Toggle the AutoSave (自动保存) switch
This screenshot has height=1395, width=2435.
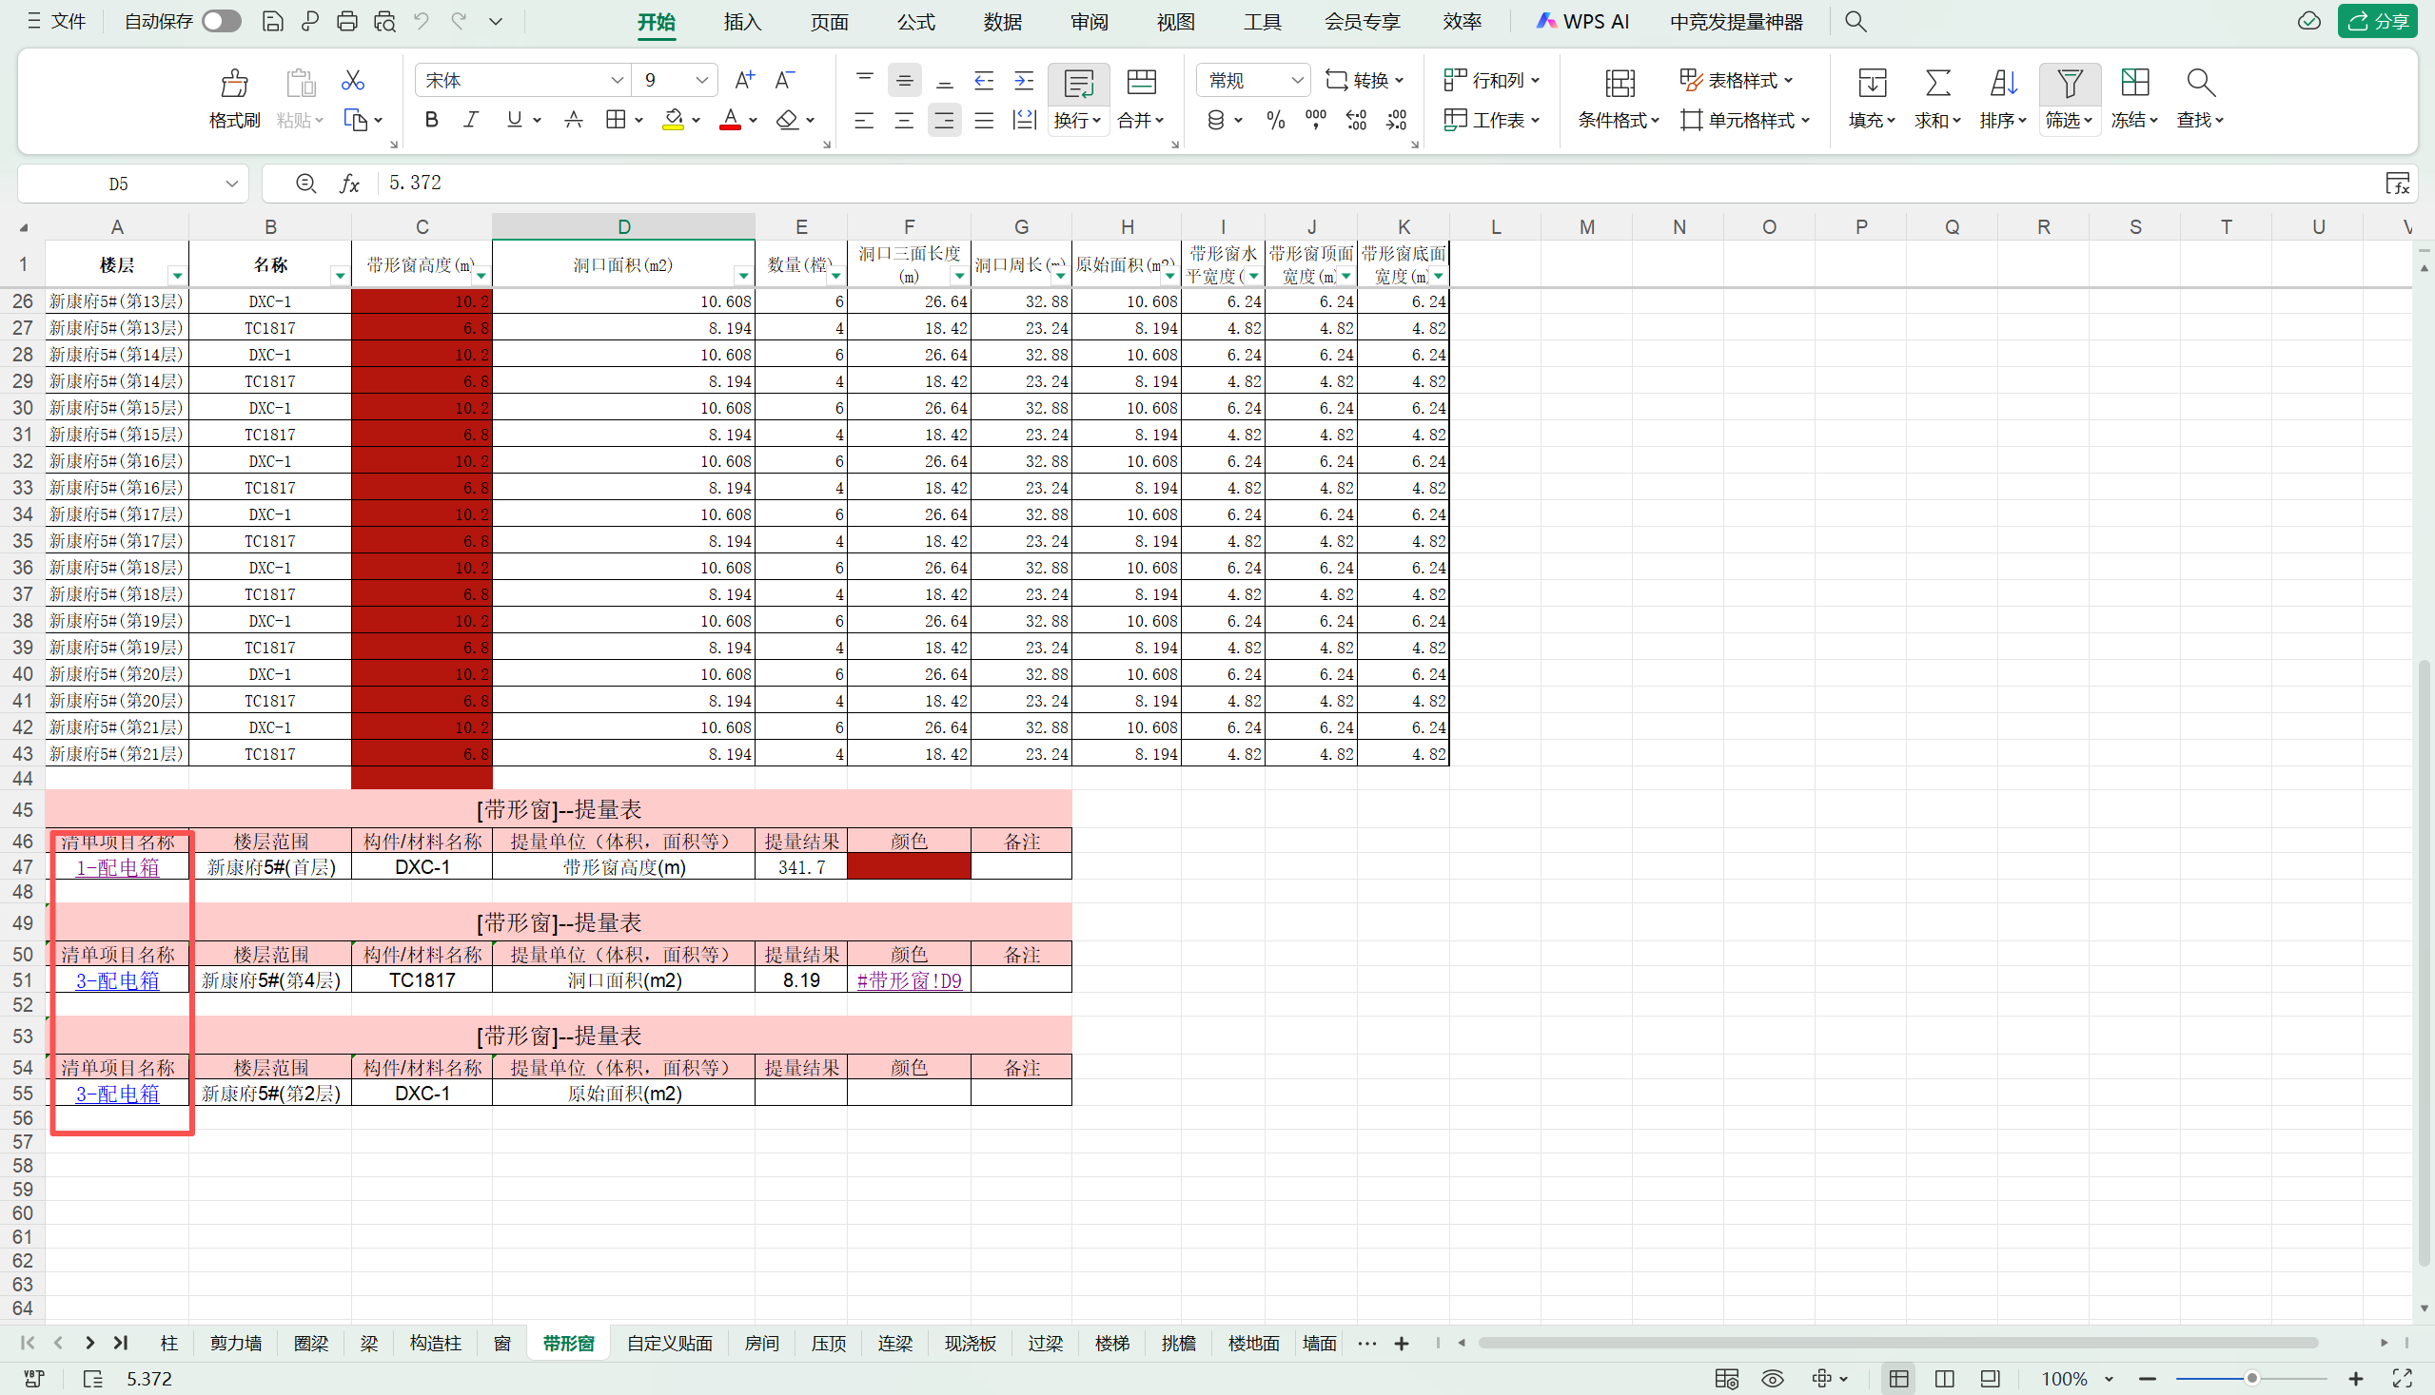(222, 21)
